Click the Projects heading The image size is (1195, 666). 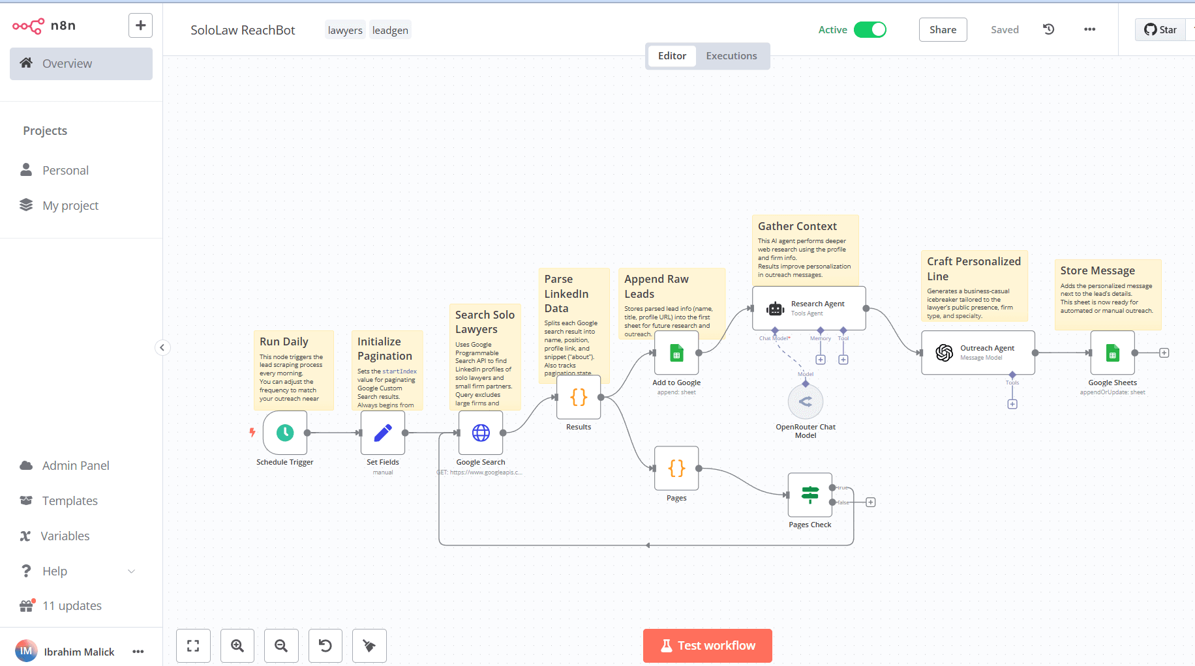pyautogui.click(x=45, y=130)
